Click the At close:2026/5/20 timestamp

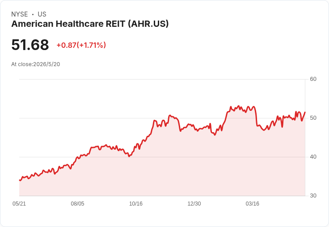[36, 64]
